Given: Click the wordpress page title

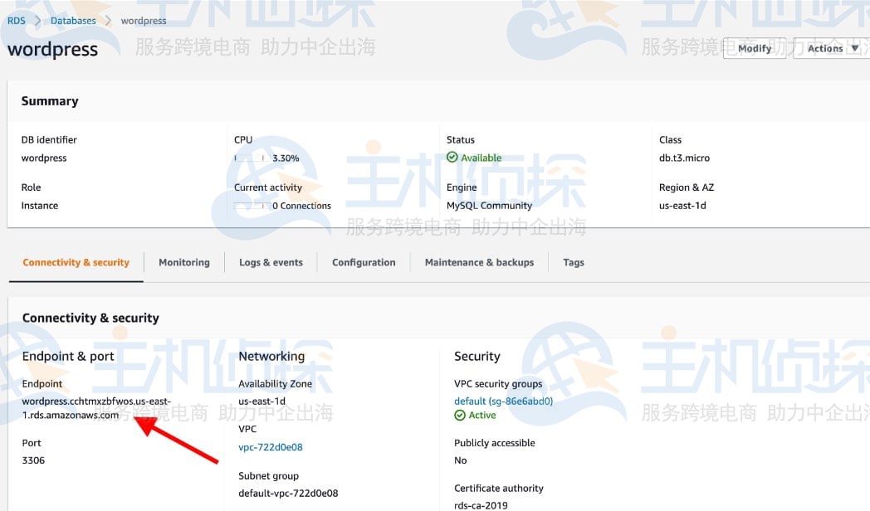Looking at the screenshot, I should point(52,49).
